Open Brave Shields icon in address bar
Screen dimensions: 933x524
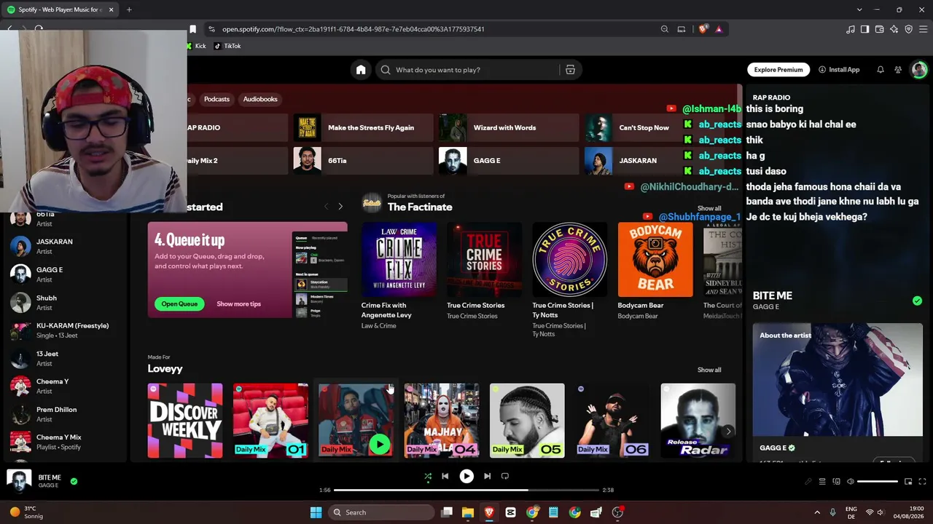pyautogui.click(x=703, y=29)
